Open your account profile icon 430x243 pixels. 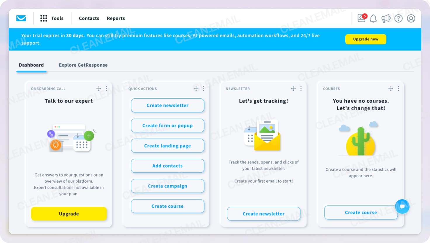click(411, 18)
